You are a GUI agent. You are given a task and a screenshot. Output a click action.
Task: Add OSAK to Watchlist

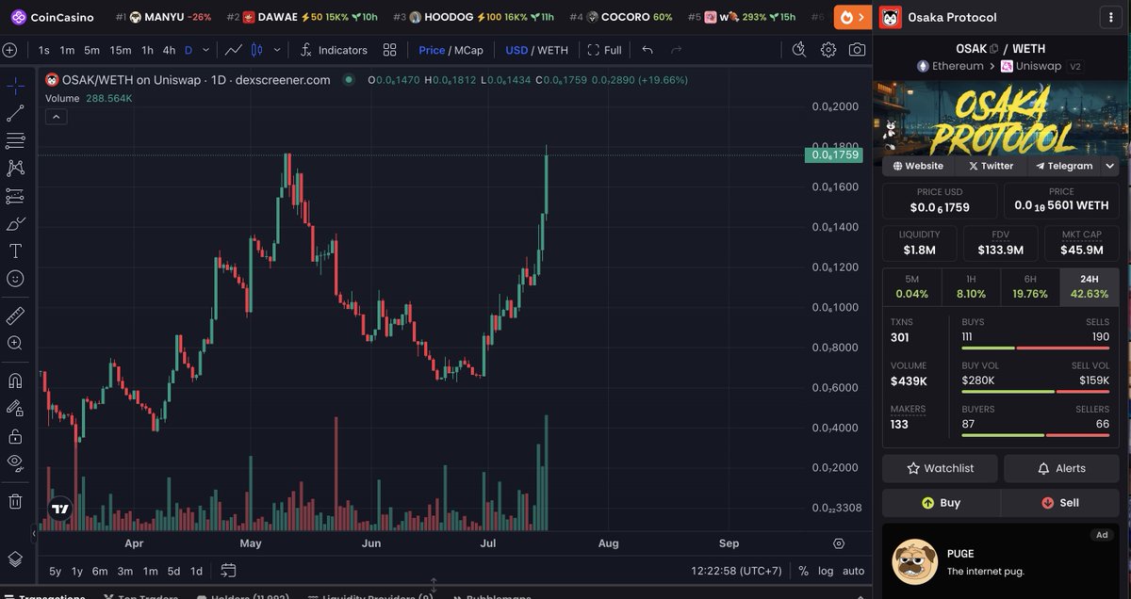pos(940,468)
